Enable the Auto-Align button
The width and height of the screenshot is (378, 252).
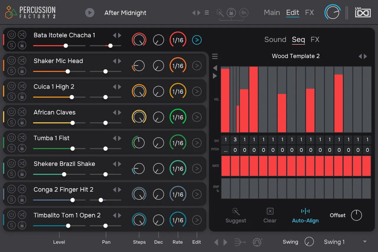(305, 215)
